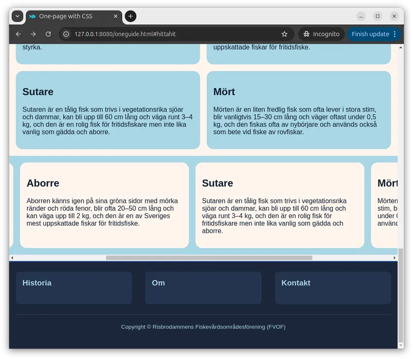Click the horizontal scrollbar right arrow
Screen dimensions: 413x359
[x=394, y=257]
